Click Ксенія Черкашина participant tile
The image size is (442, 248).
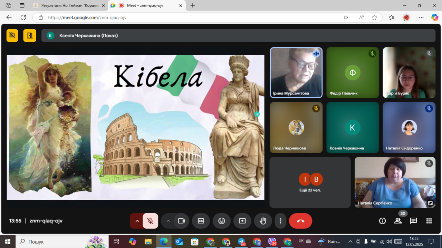click(353, 128)
